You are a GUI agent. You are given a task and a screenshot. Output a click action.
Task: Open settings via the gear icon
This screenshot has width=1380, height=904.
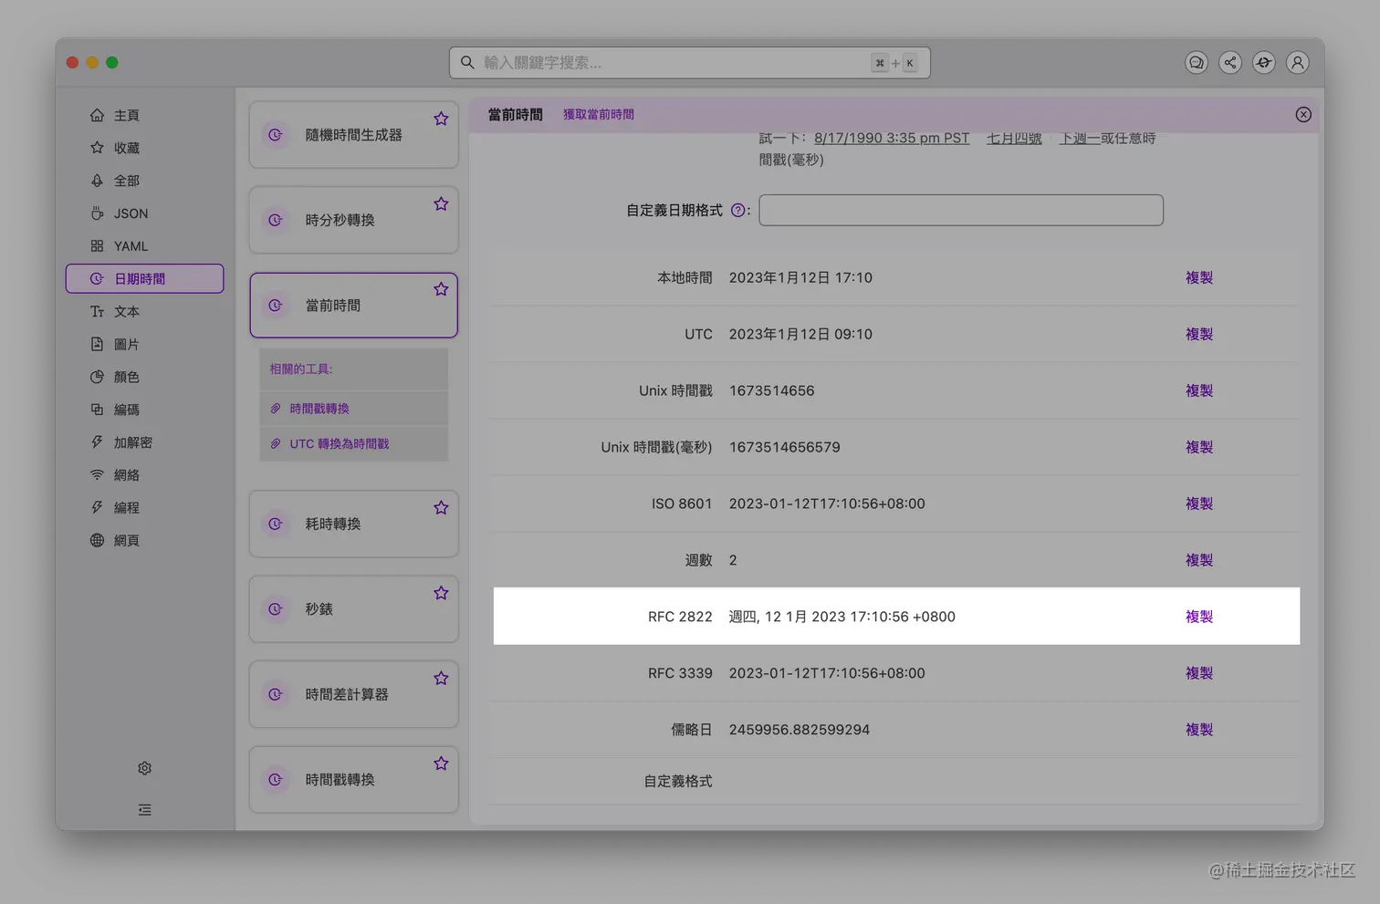[144, 768]
